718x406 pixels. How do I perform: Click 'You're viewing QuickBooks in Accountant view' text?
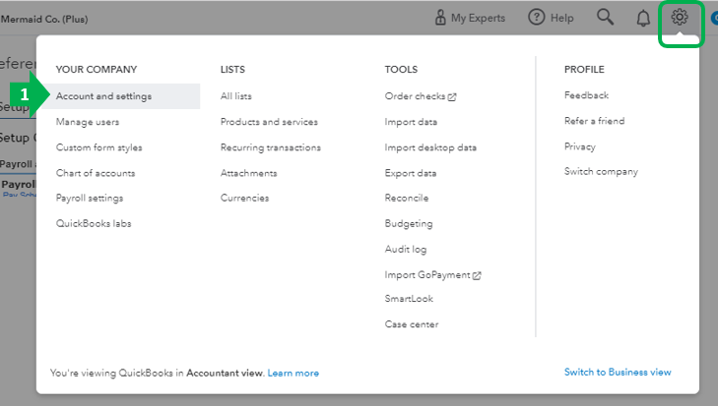[157, 374]
